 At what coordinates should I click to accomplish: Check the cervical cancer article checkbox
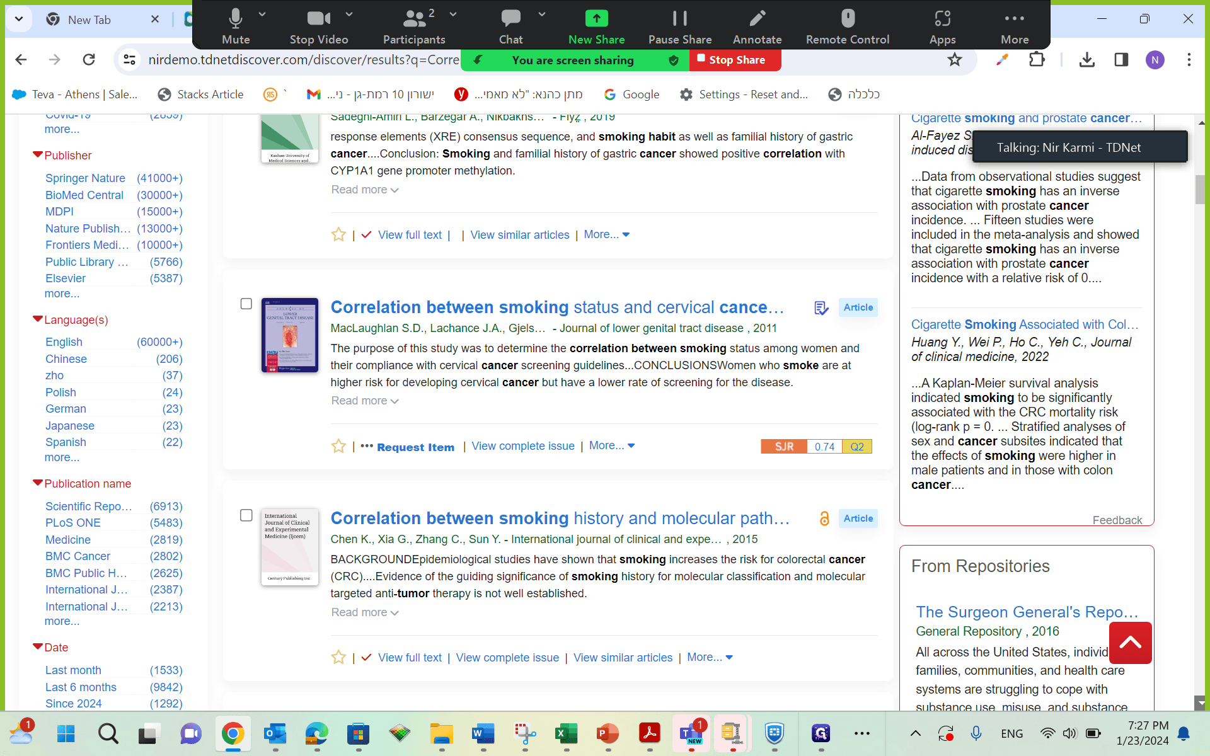(246, 304)
